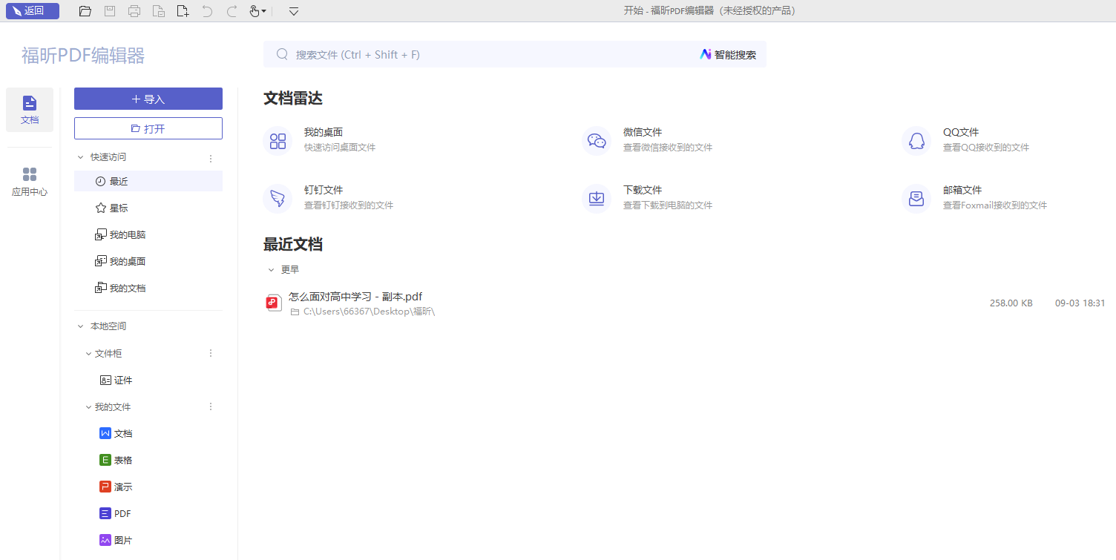
Task: Collapse the 快速访问 section
Action: (81, 157)
